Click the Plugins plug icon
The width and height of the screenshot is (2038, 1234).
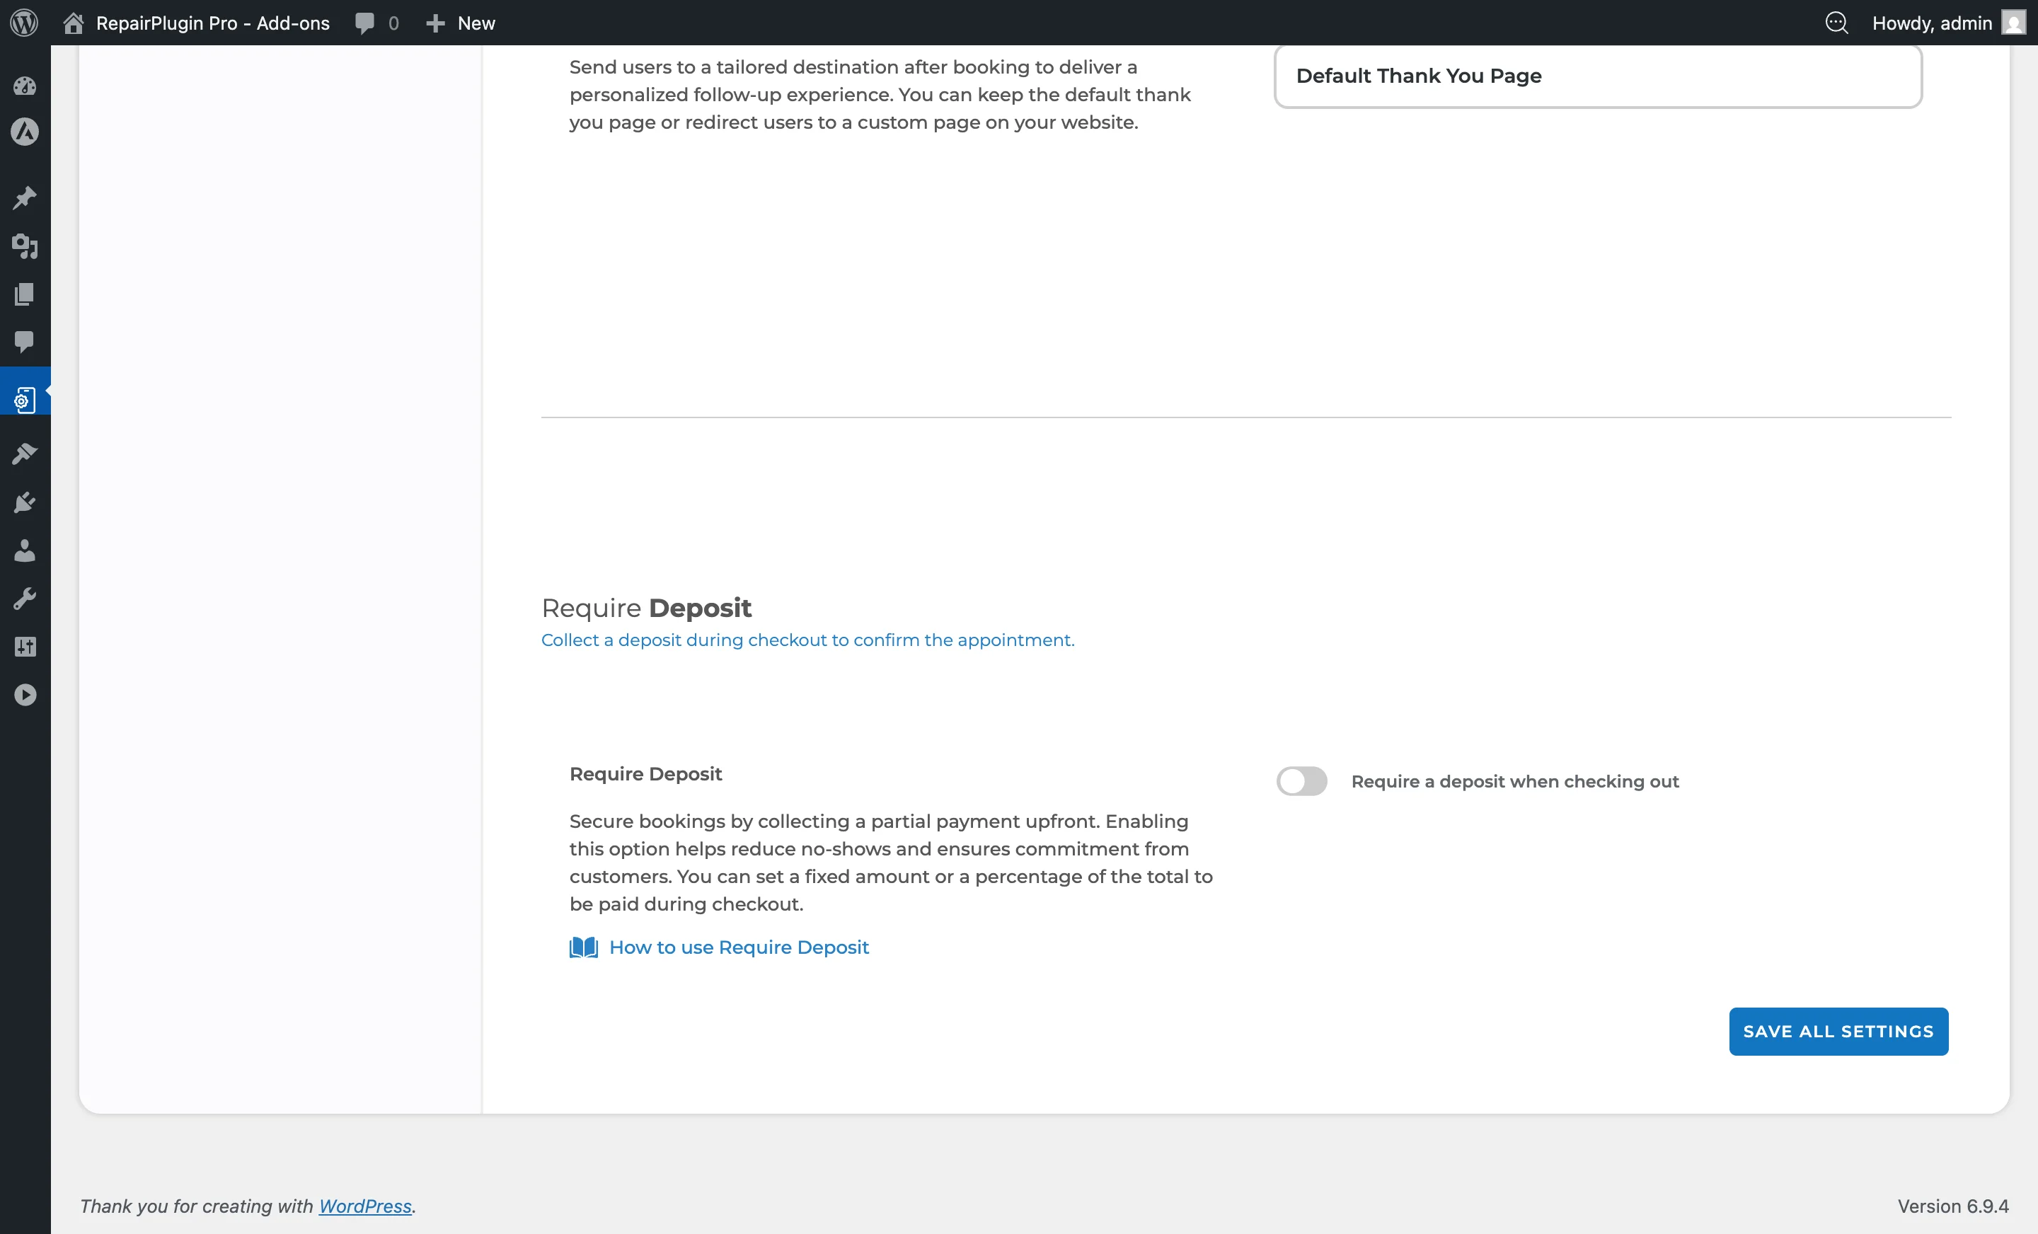(x=25, y=502)
